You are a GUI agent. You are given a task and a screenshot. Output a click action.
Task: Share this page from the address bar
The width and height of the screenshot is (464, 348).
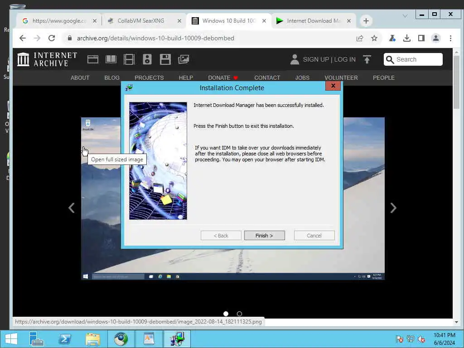tap(360, 38)
